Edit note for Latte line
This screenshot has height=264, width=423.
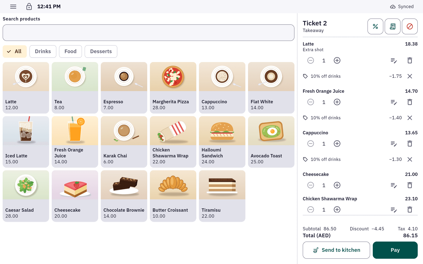pyautogui.click(x=394, y=61)
